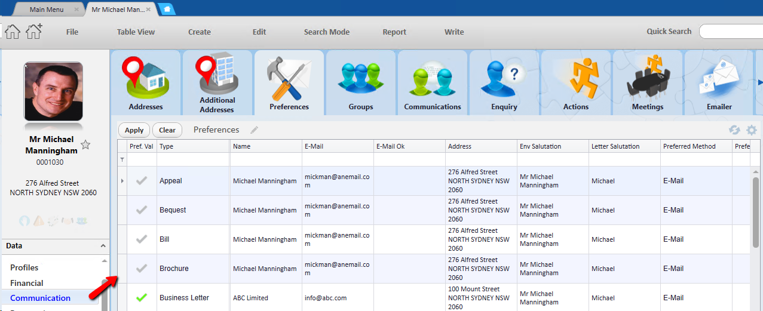
Task: Click the Home house icon
Action: click(13, 32)
